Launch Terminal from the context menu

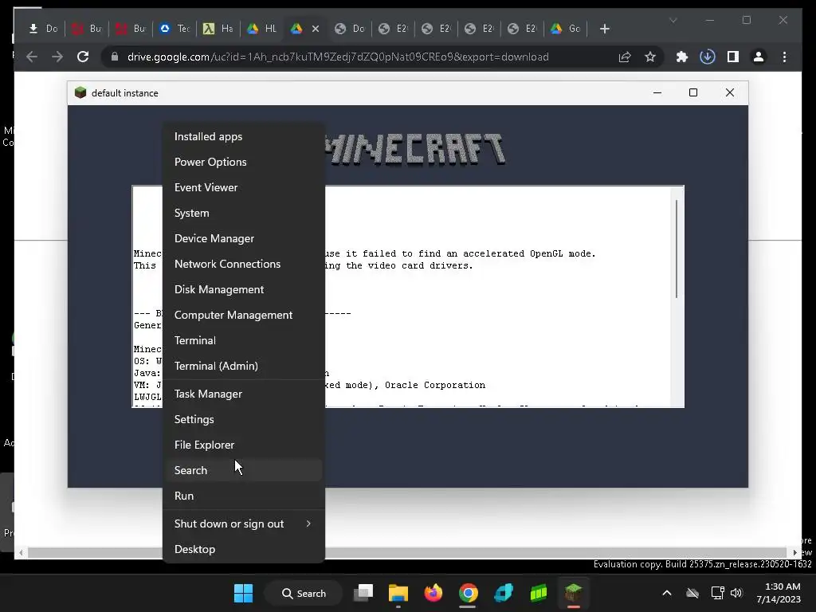(x=243, y=340)
